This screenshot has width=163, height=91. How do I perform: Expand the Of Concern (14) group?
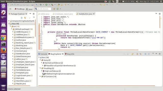pyautogui.click(x=40, y=76)
